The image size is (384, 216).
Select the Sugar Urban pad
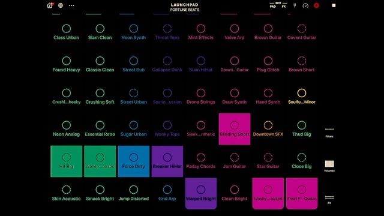(134, 129)
